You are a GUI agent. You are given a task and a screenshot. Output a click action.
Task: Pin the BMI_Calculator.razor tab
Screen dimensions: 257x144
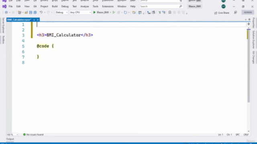(x=34, y=20)
